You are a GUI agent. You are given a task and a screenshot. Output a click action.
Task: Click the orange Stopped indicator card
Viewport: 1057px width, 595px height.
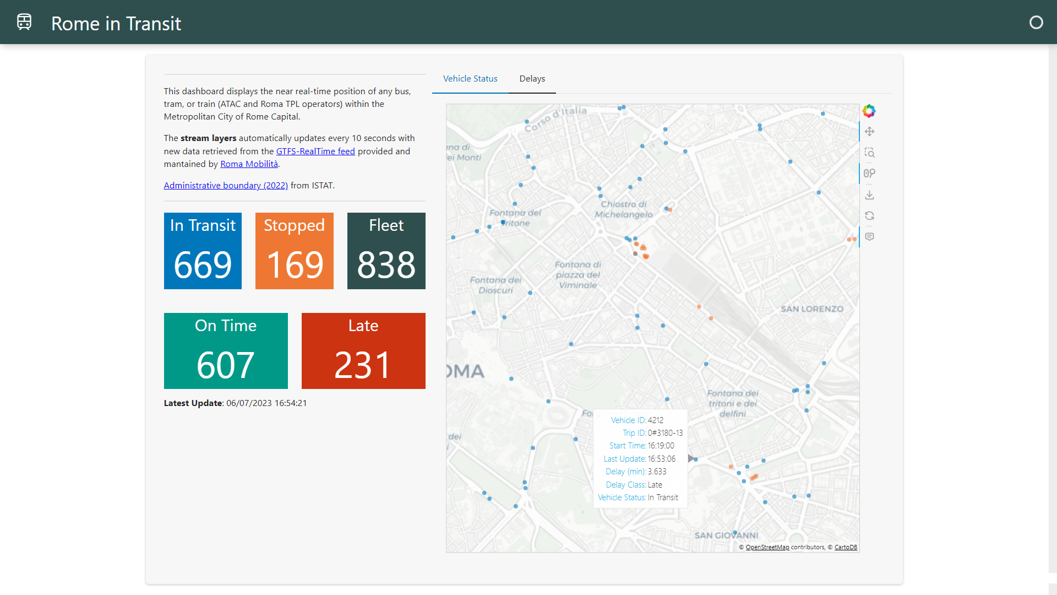pyautogui.click(x=294, y=251)
